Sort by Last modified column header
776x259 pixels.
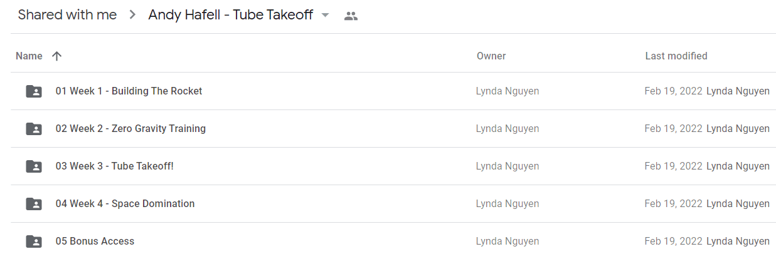click(676, 56)
